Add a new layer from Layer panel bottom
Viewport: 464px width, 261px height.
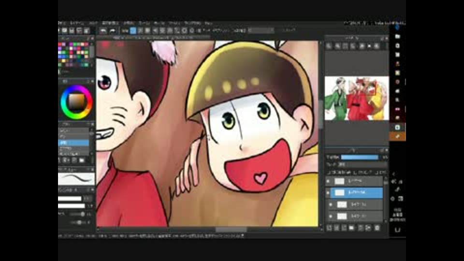(329, 228)
